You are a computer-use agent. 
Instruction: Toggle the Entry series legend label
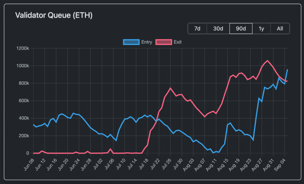coord(146,42)
